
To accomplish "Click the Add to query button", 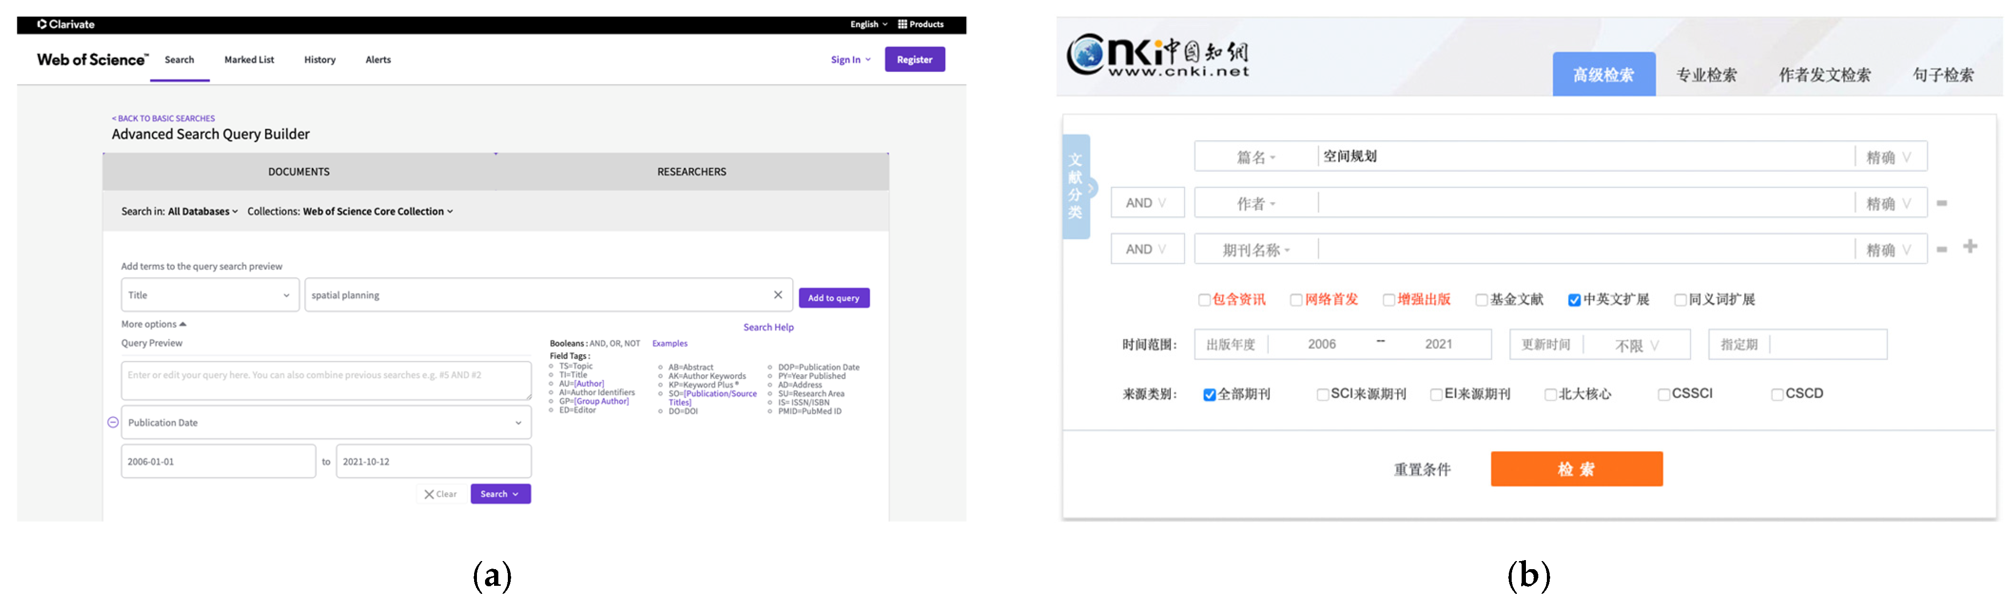I will click(833, 298).
